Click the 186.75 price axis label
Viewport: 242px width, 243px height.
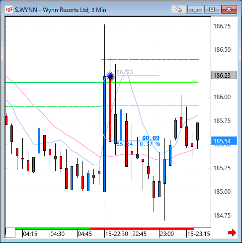(x=222, y=26)
